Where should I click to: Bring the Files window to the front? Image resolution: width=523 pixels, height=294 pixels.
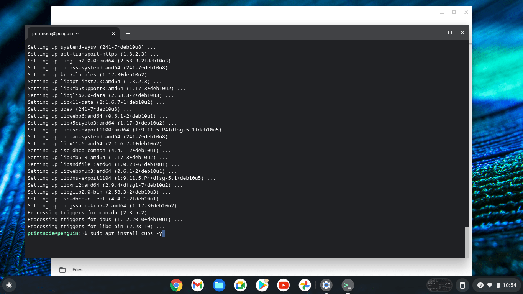pyautogui.click(x=77, y=269)
